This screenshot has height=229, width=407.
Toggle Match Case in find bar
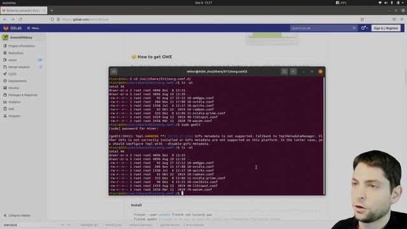(114, 225)
